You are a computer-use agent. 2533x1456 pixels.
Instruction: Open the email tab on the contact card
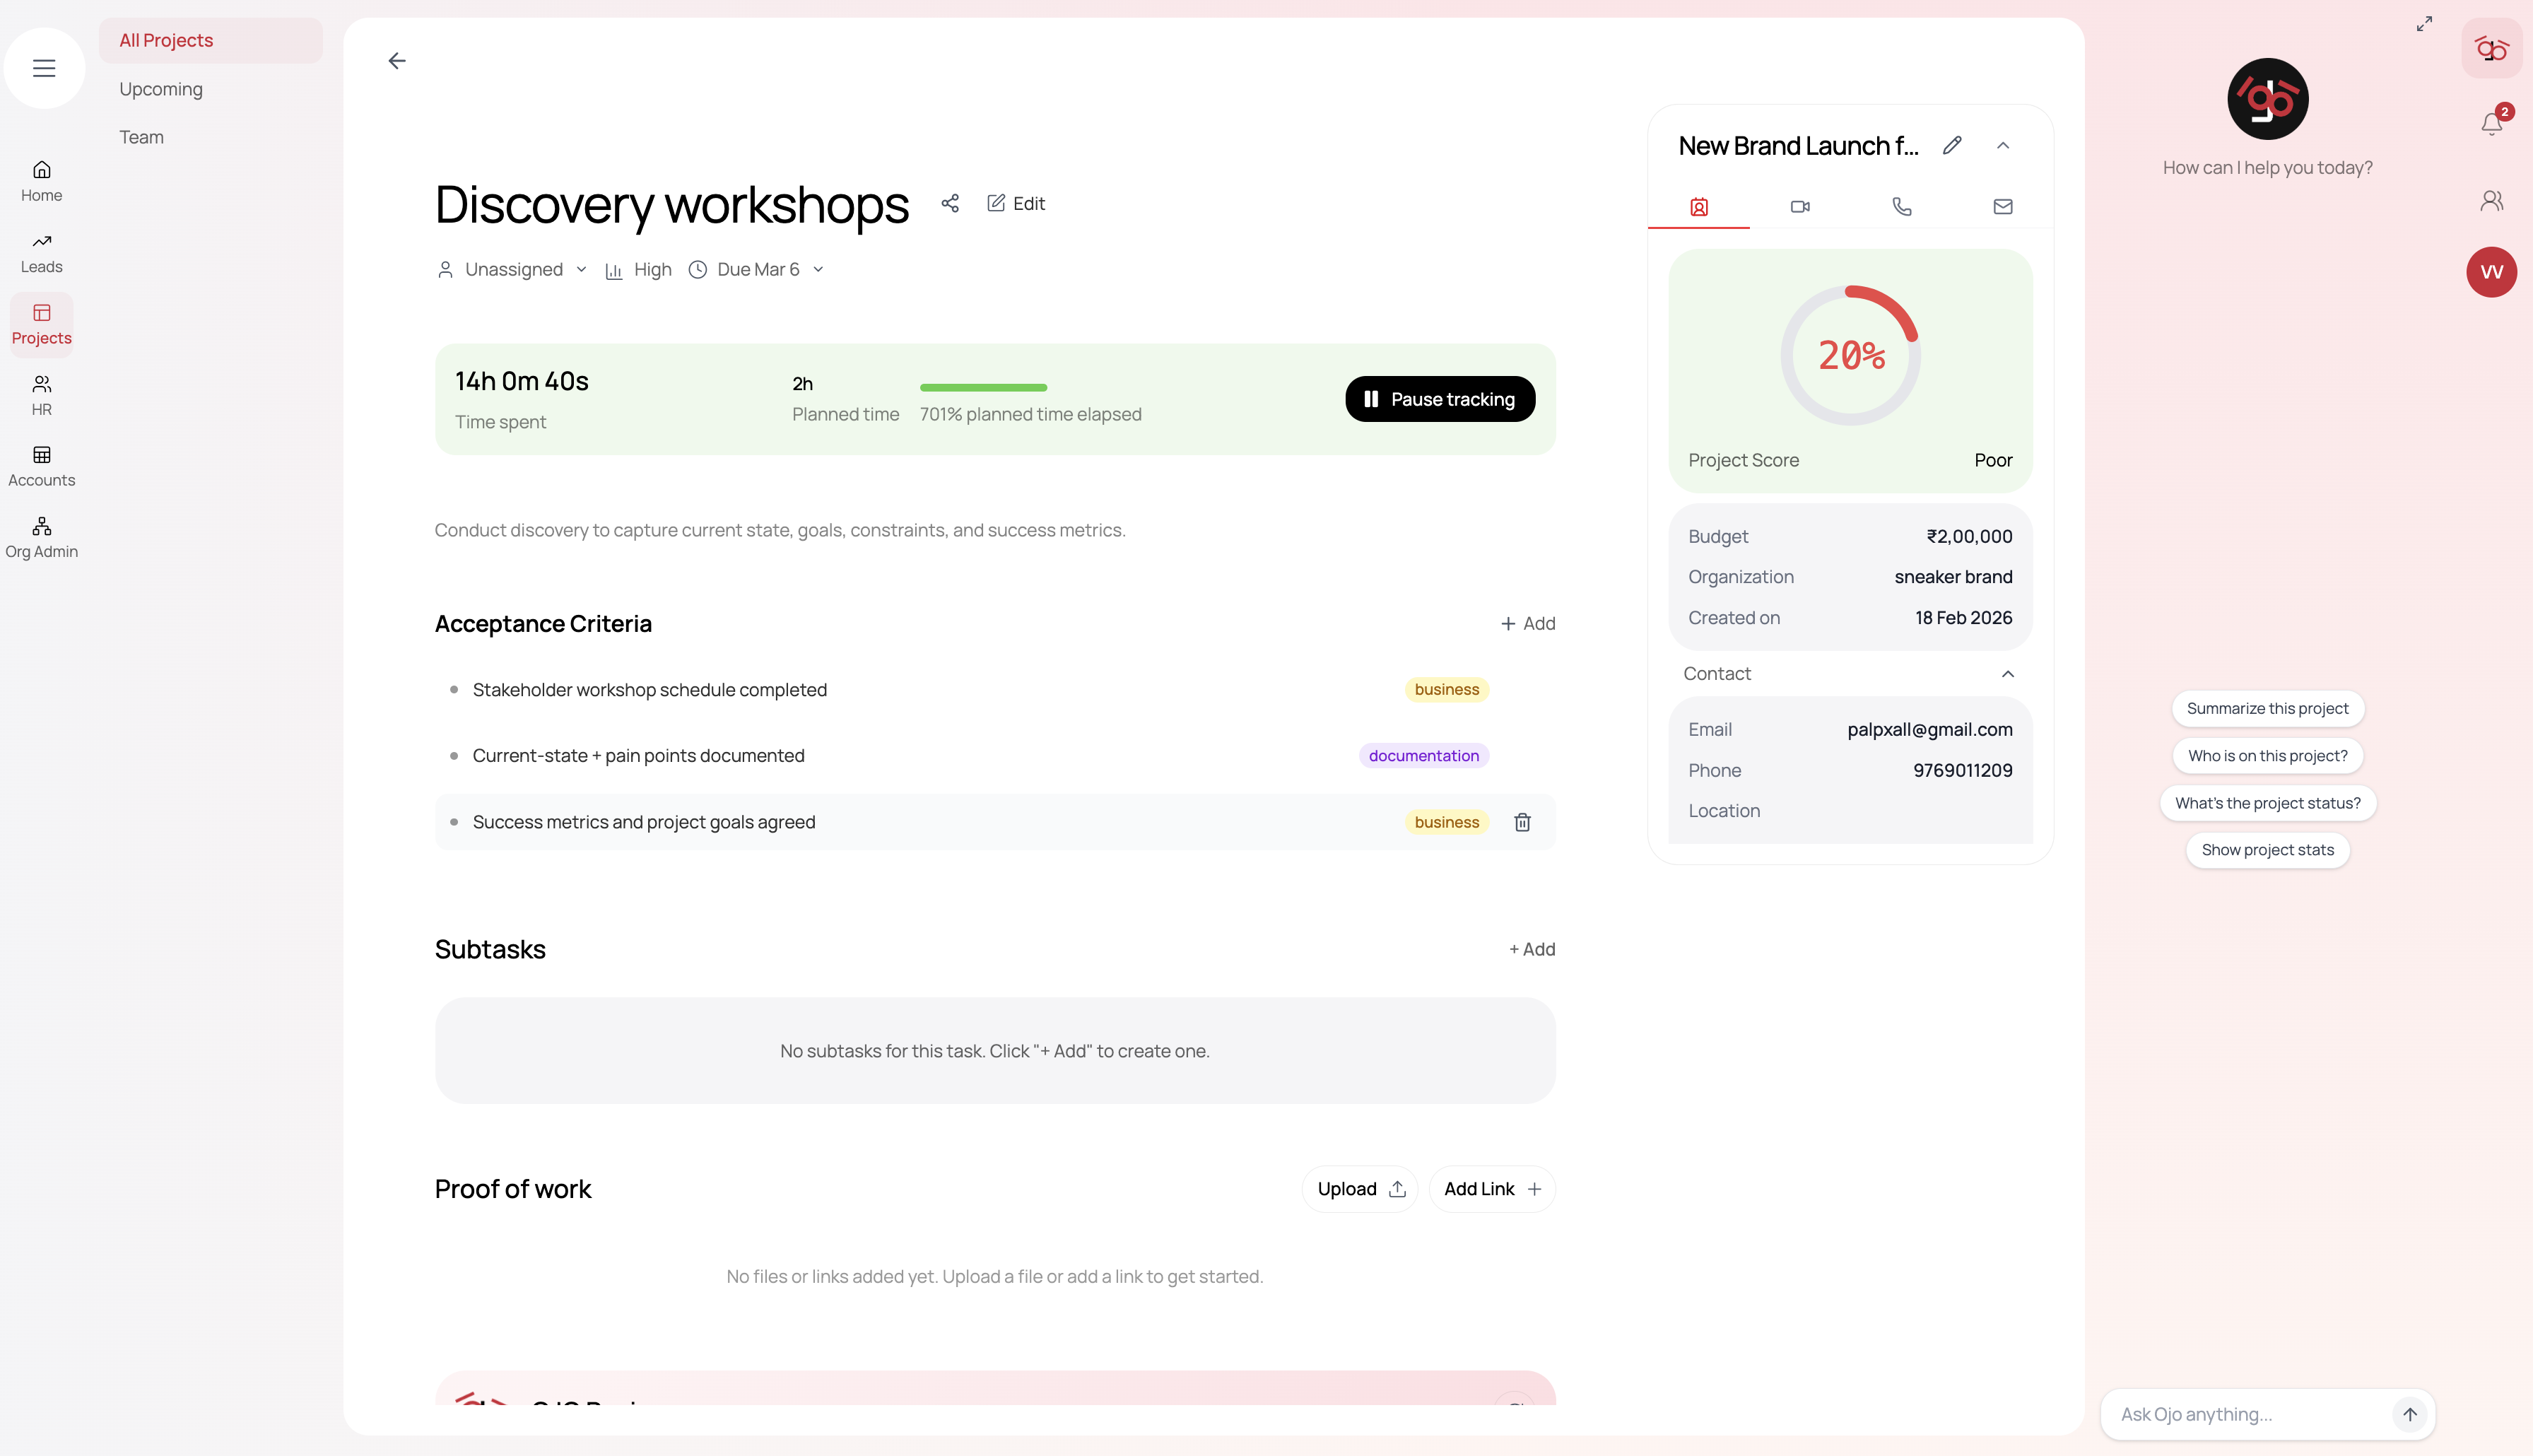click(x=2002, y=207)
